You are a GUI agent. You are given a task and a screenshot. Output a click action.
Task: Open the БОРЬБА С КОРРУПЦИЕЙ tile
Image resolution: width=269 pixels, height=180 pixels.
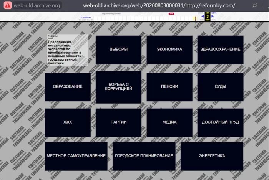[118, 87]
